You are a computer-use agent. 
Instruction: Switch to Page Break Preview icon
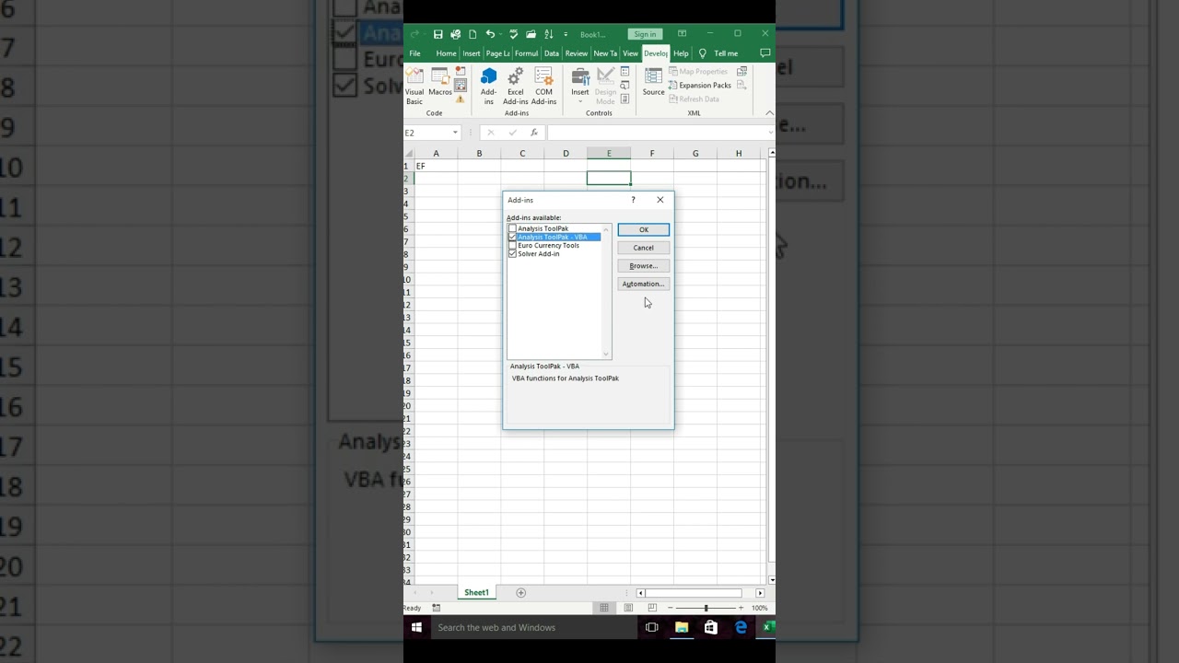click(652, 608)
